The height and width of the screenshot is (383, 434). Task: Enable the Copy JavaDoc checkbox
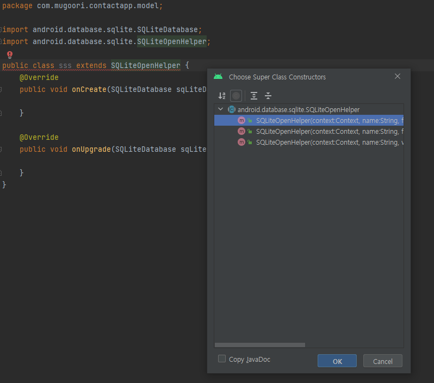pyautogui.click(x=222, y=359)
